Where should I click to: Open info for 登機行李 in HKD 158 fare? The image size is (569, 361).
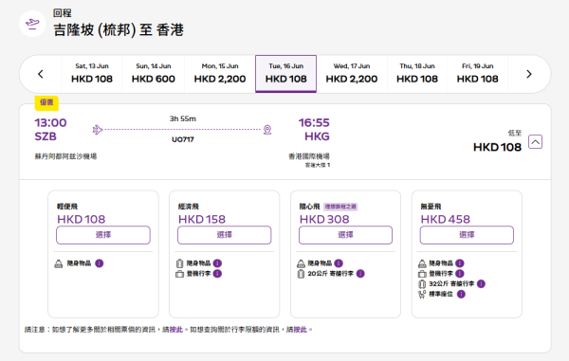pyautogui.click(x=217, y=274)
